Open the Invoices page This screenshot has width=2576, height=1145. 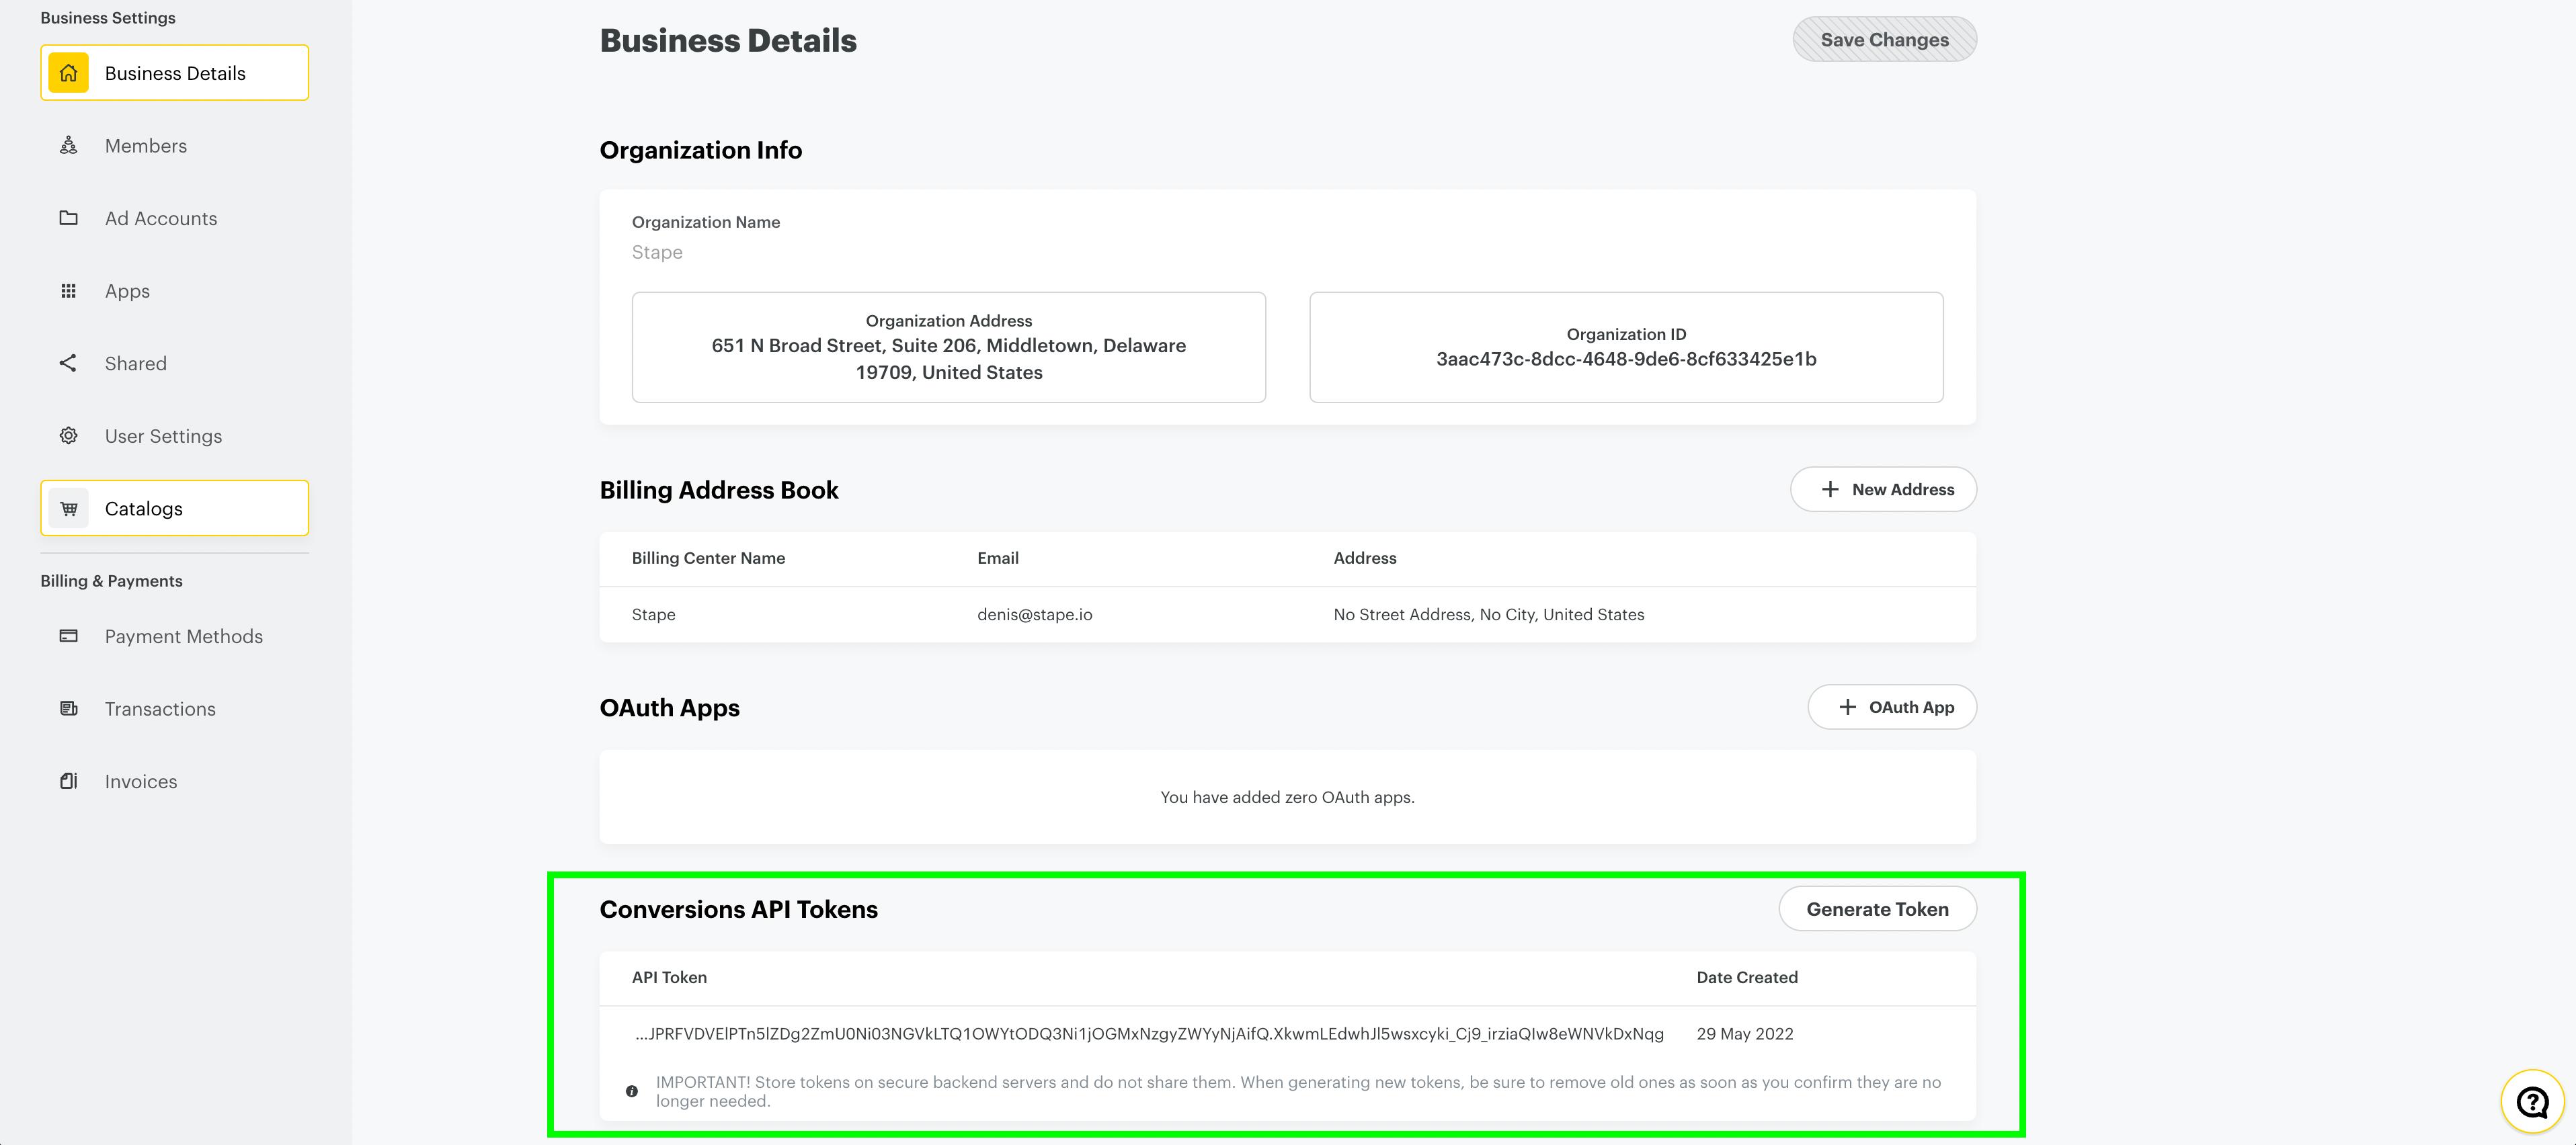(174, 781)
